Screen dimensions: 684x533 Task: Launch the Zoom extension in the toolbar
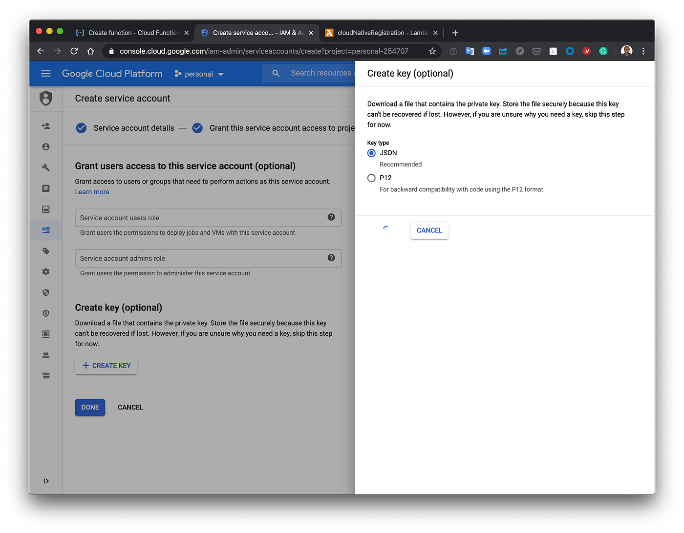coord(486,51)
